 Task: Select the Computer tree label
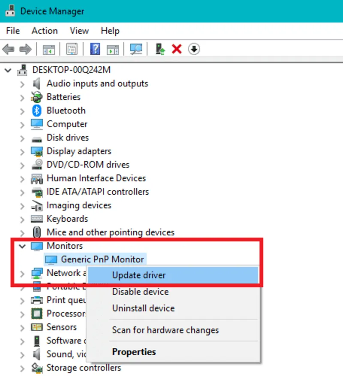(x=67, y=124)
